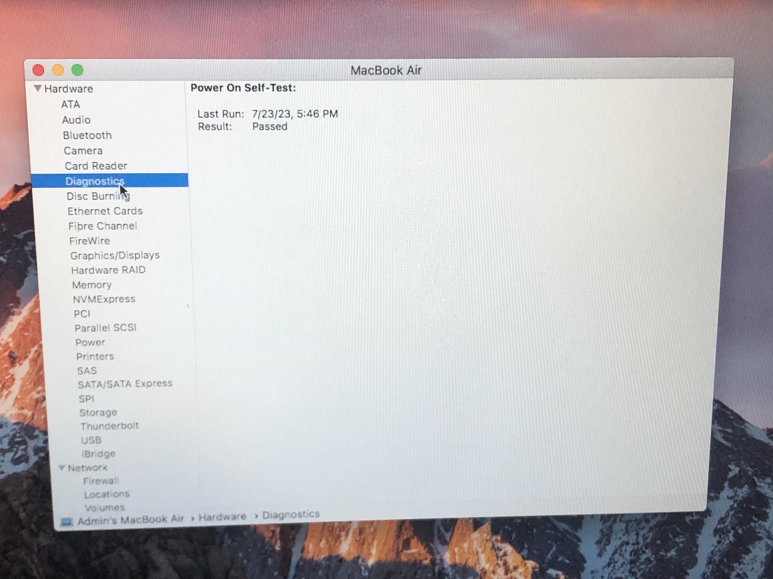Open Ethernet Cards information
The width and height of the screenshot is (773, 579).
(x=105, y=211)
